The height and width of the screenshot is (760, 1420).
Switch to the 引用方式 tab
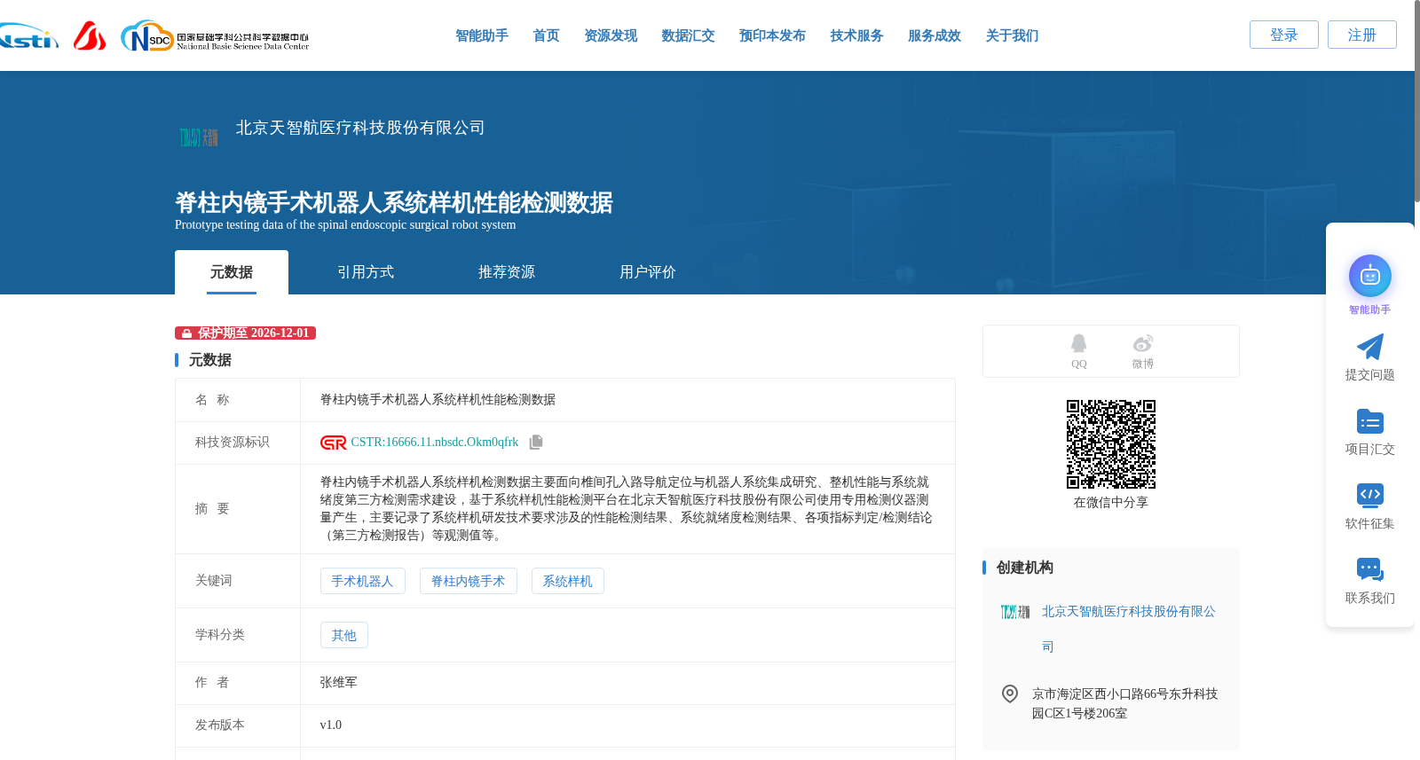tap(366, 272)
